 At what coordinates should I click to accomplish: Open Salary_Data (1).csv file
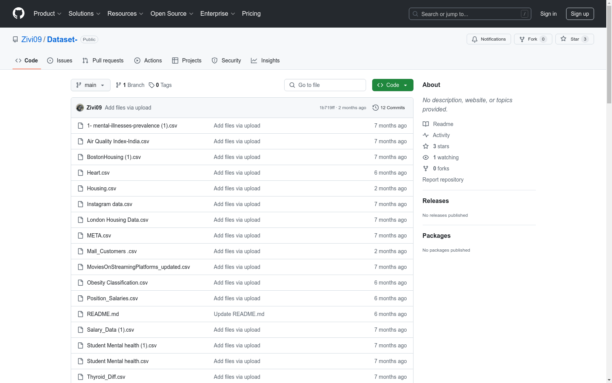(x=111, y=330)
